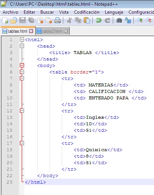The height and width of the screenshot is (195, 154).
Task: Open the Codificación menu
Action: [87, 12]
